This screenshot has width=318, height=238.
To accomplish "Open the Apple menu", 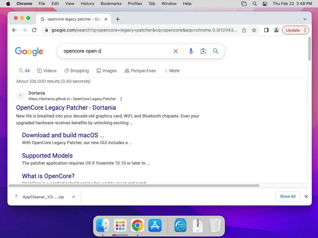I will click(8, 4).
